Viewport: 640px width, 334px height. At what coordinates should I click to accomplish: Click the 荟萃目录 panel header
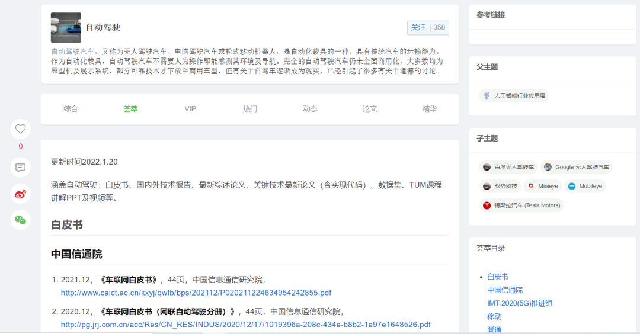click(491, 248)
